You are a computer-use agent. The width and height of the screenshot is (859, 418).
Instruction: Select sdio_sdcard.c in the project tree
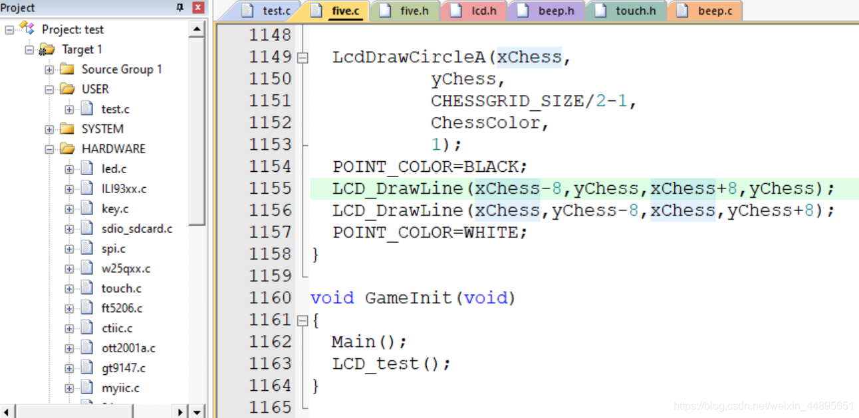(137, 228)
